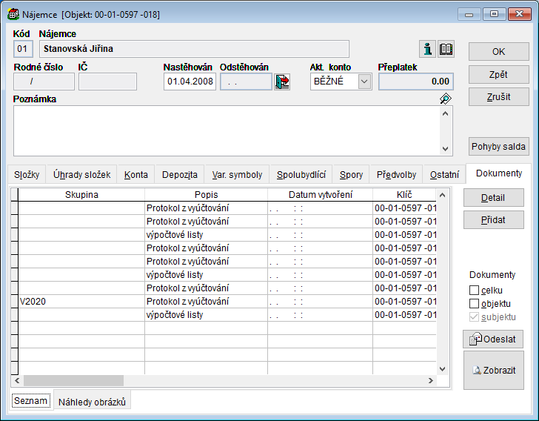The width and height of the screenshot is (539, 421).
Task: Enable the celku documents checkbox
Action: pyautogui.click(x=475, y=291)
